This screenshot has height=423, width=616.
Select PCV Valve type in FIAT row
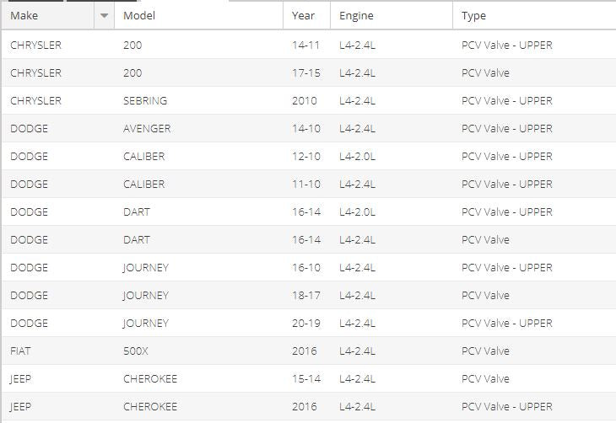point(485,351)
